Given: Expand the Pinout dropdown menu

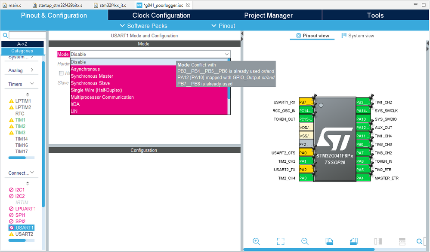Looking at the screenshot, I should click(223, 26).
